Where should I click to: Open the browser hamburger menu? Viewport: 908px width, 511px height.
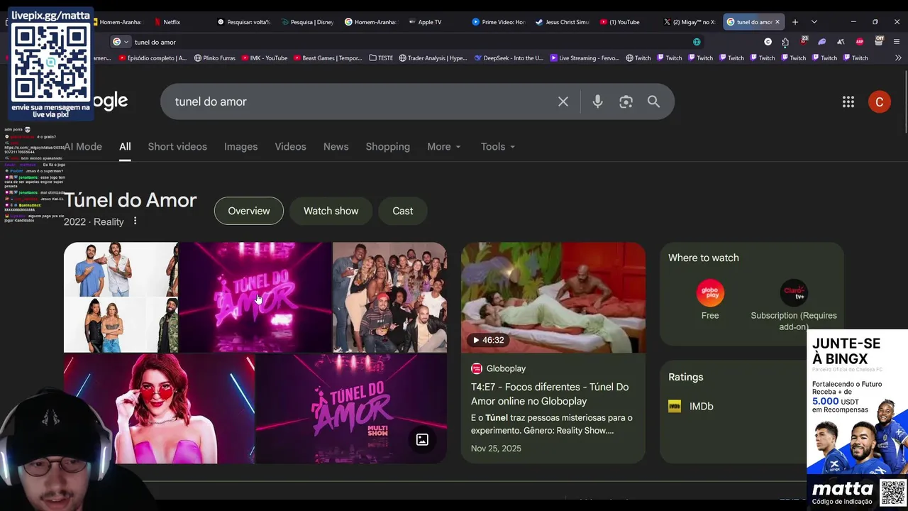897,42
